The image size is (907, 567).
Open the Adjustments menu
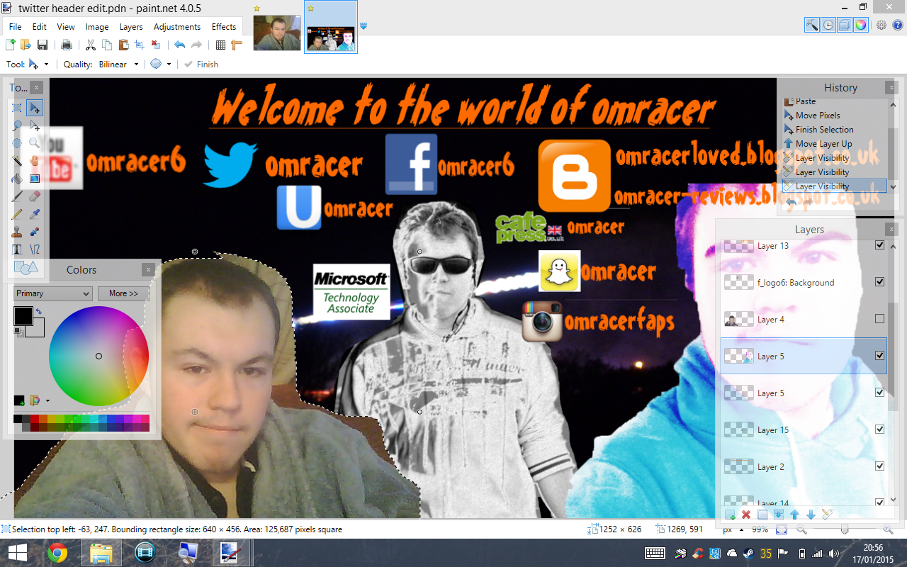tap(177, 27)
